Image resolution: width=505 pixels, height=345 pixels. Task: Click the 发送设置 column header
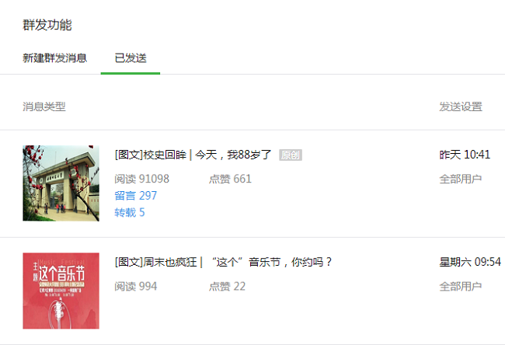[x=461, y=106]
